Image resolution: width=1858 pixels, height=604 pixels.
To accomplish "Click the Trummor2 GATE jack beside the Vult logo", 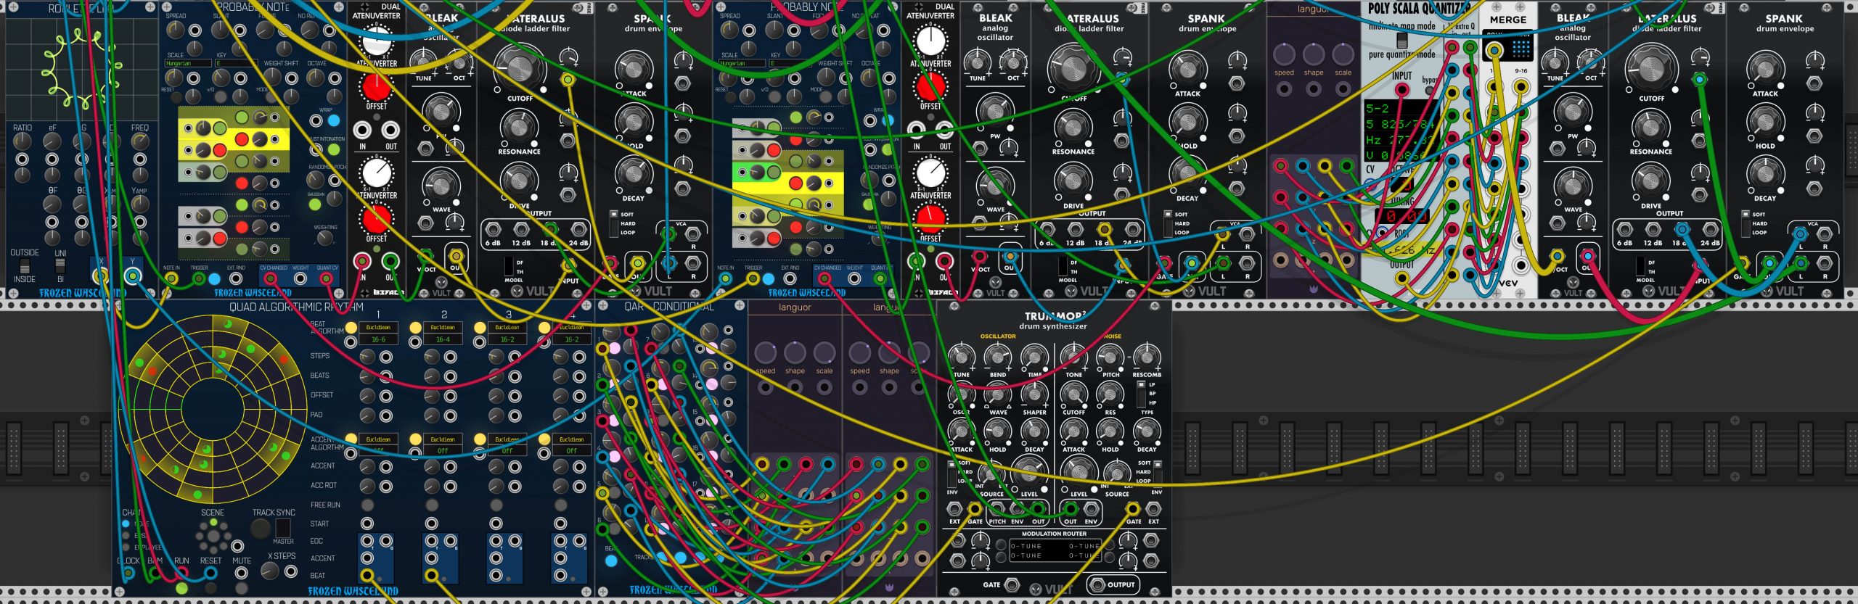I will 1011,584.
